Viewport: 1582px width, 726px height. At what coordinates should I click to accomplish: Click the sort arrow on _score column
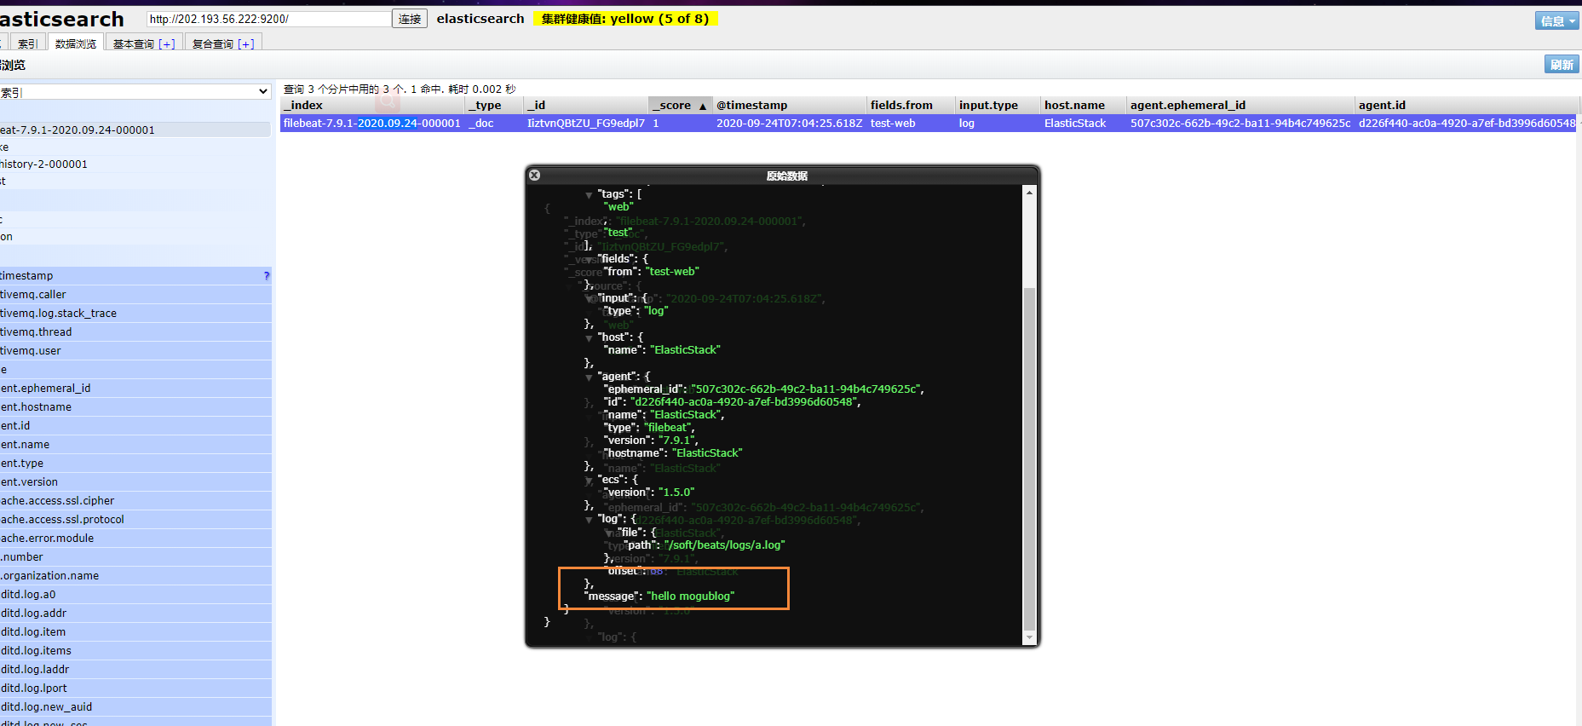pos(703,106)
